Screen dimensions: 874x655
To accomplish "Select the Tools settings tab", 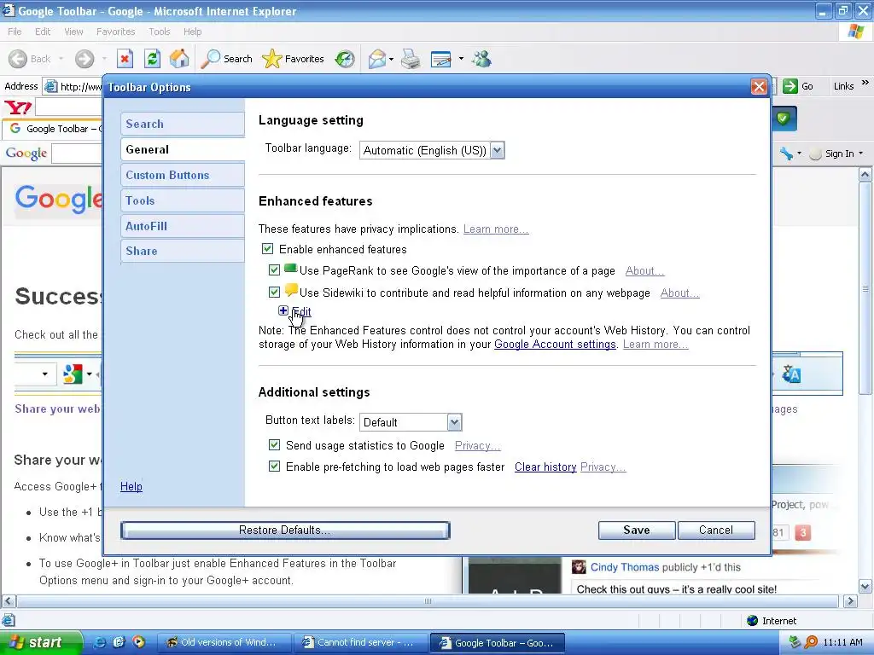I will tap(183, 200).
